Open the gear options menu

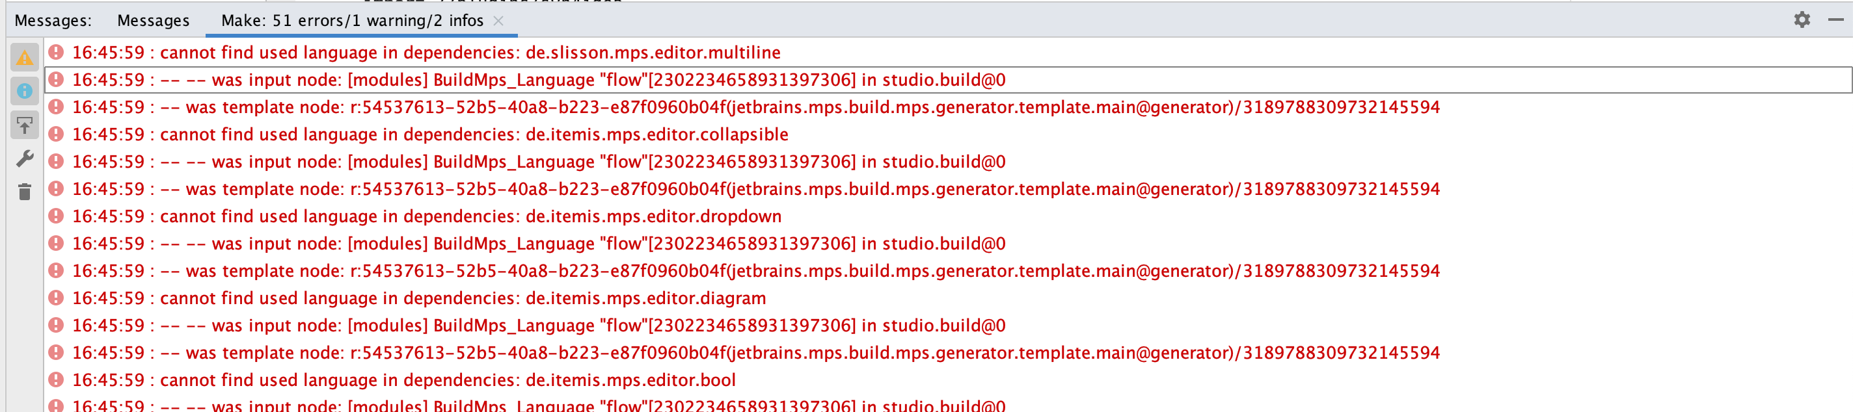[x=1801, y=19]
